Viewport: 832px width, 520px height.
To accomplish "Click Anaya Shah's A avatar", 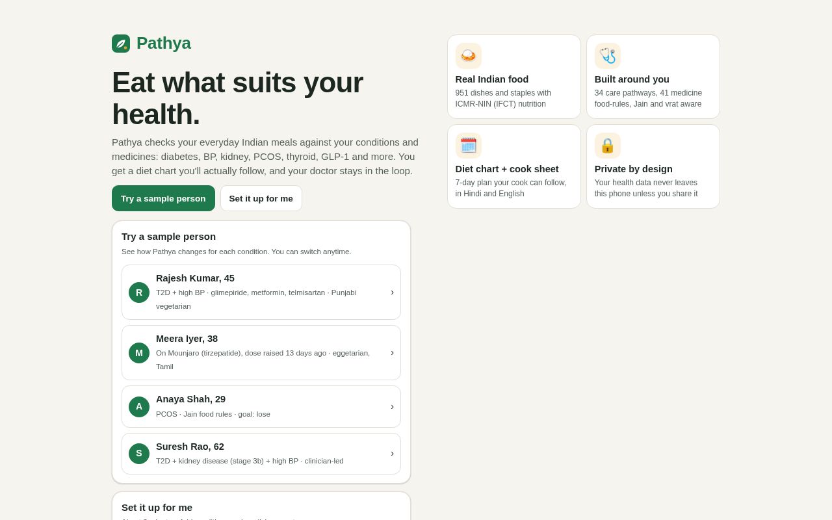I will point(139,407).
